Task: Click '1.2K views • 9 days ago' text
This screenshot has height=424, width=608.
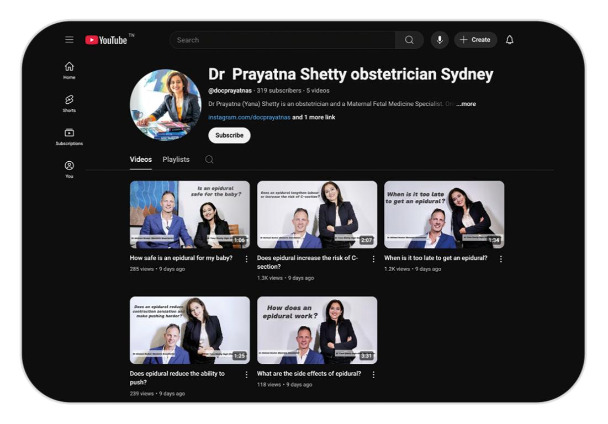Action: 413,268
